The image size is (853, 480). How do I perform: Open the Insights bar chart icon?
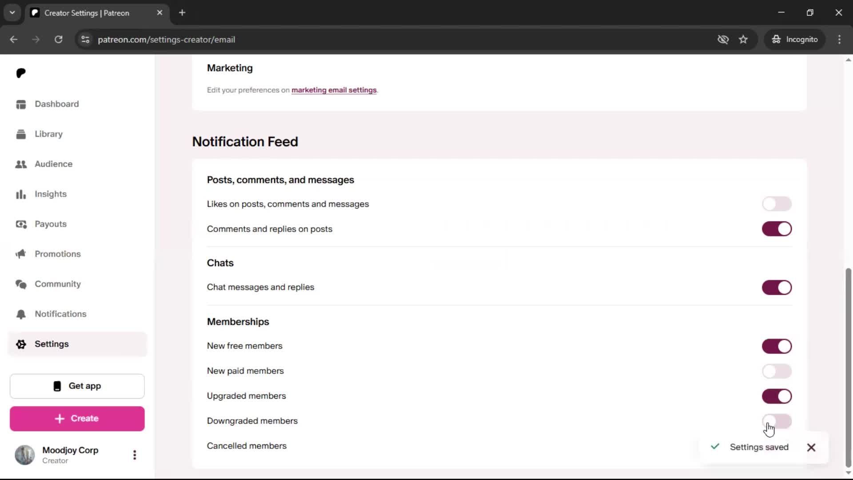pyautogui.click(x=21, y=194)
